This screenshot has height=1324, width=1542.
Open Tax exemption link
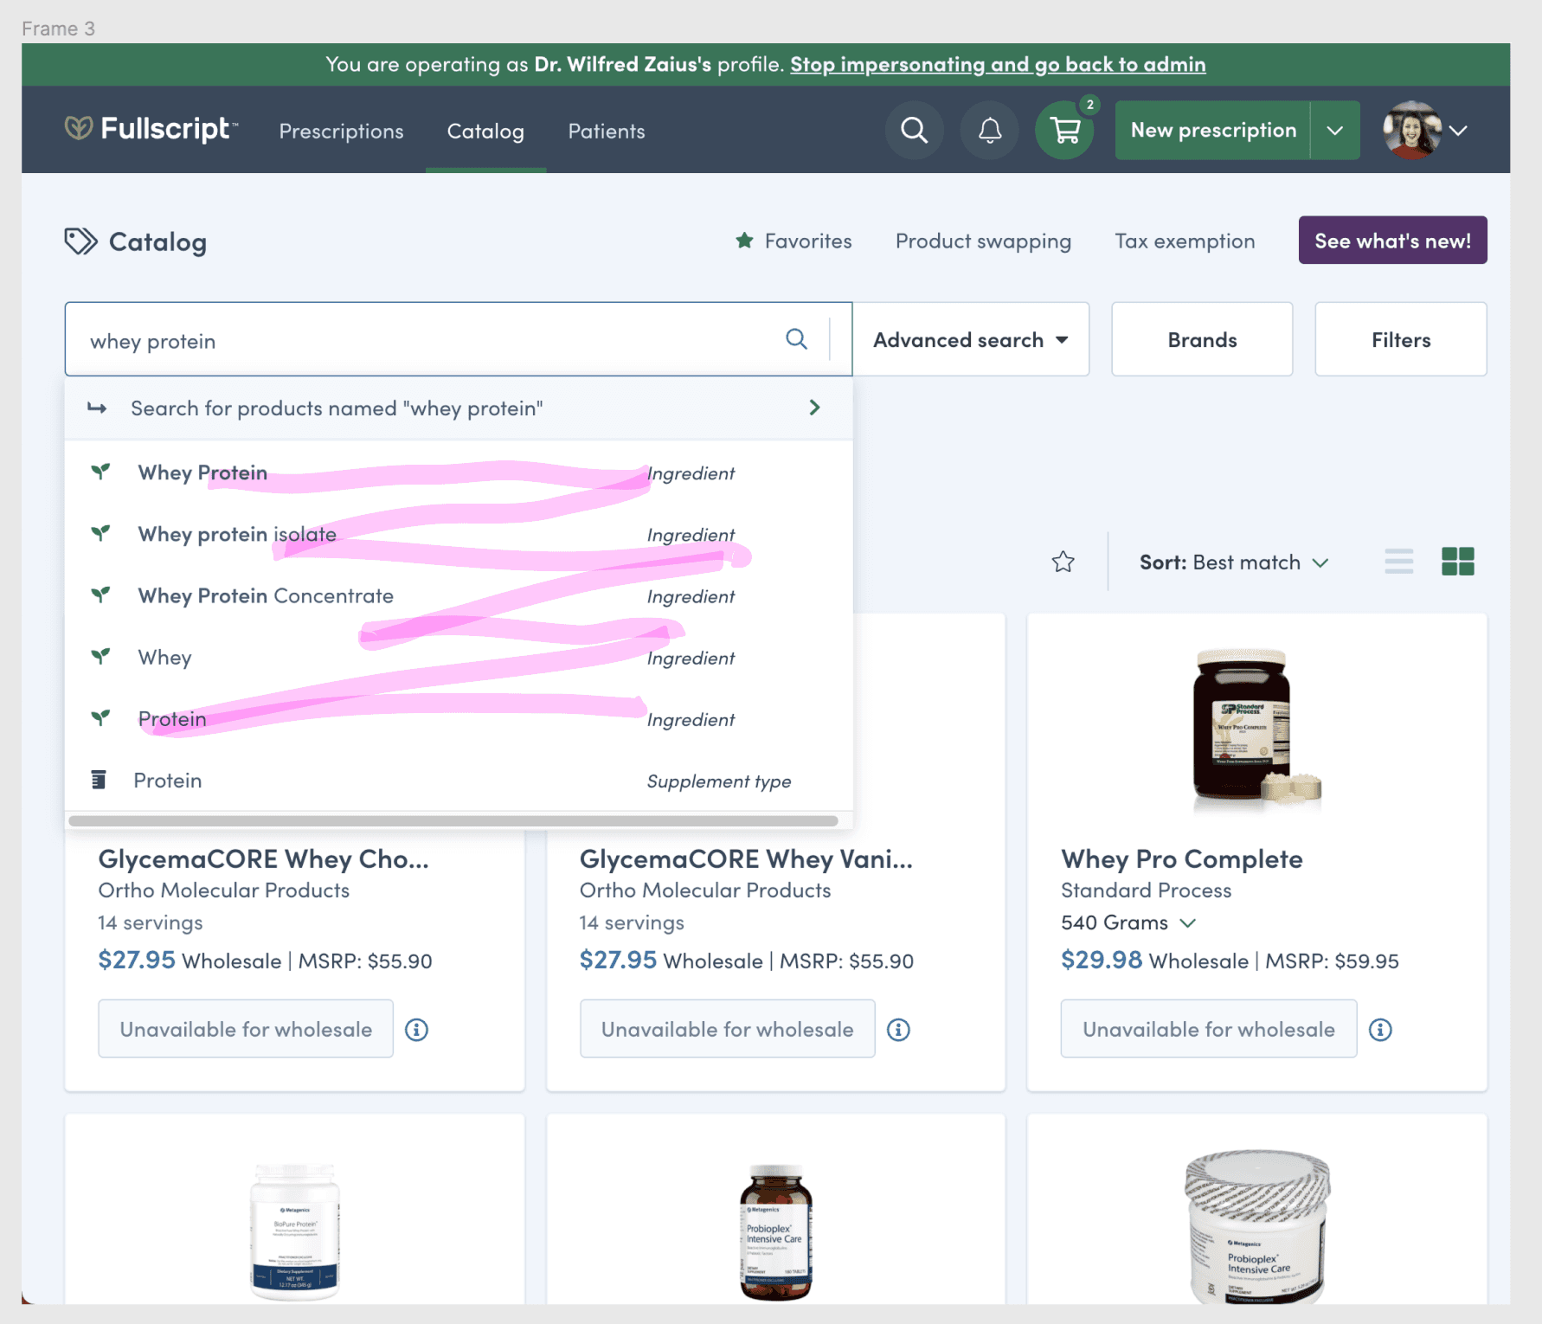coord(1185,241)
